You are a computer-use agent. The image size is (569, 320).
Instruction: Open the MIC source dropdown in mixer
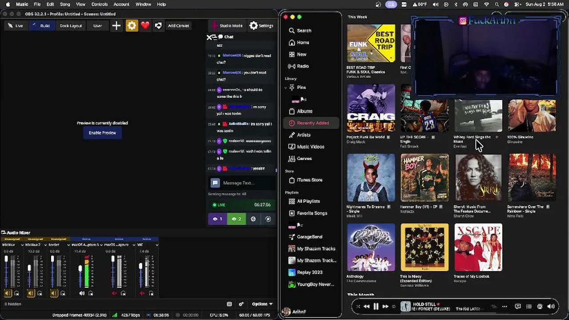tap(157, 245)
